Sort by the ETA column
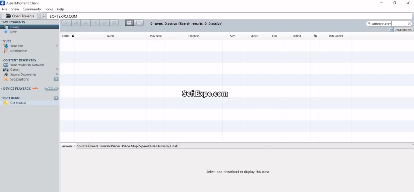The image size is (414, 192). point(275,36)
